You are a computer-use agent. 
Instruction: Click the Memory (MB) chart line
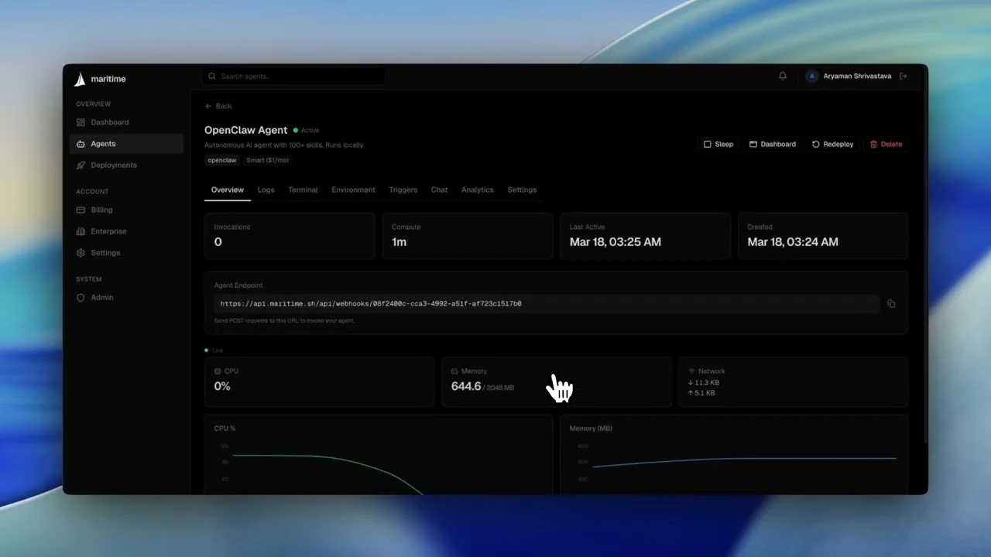(x=743, y=460)
